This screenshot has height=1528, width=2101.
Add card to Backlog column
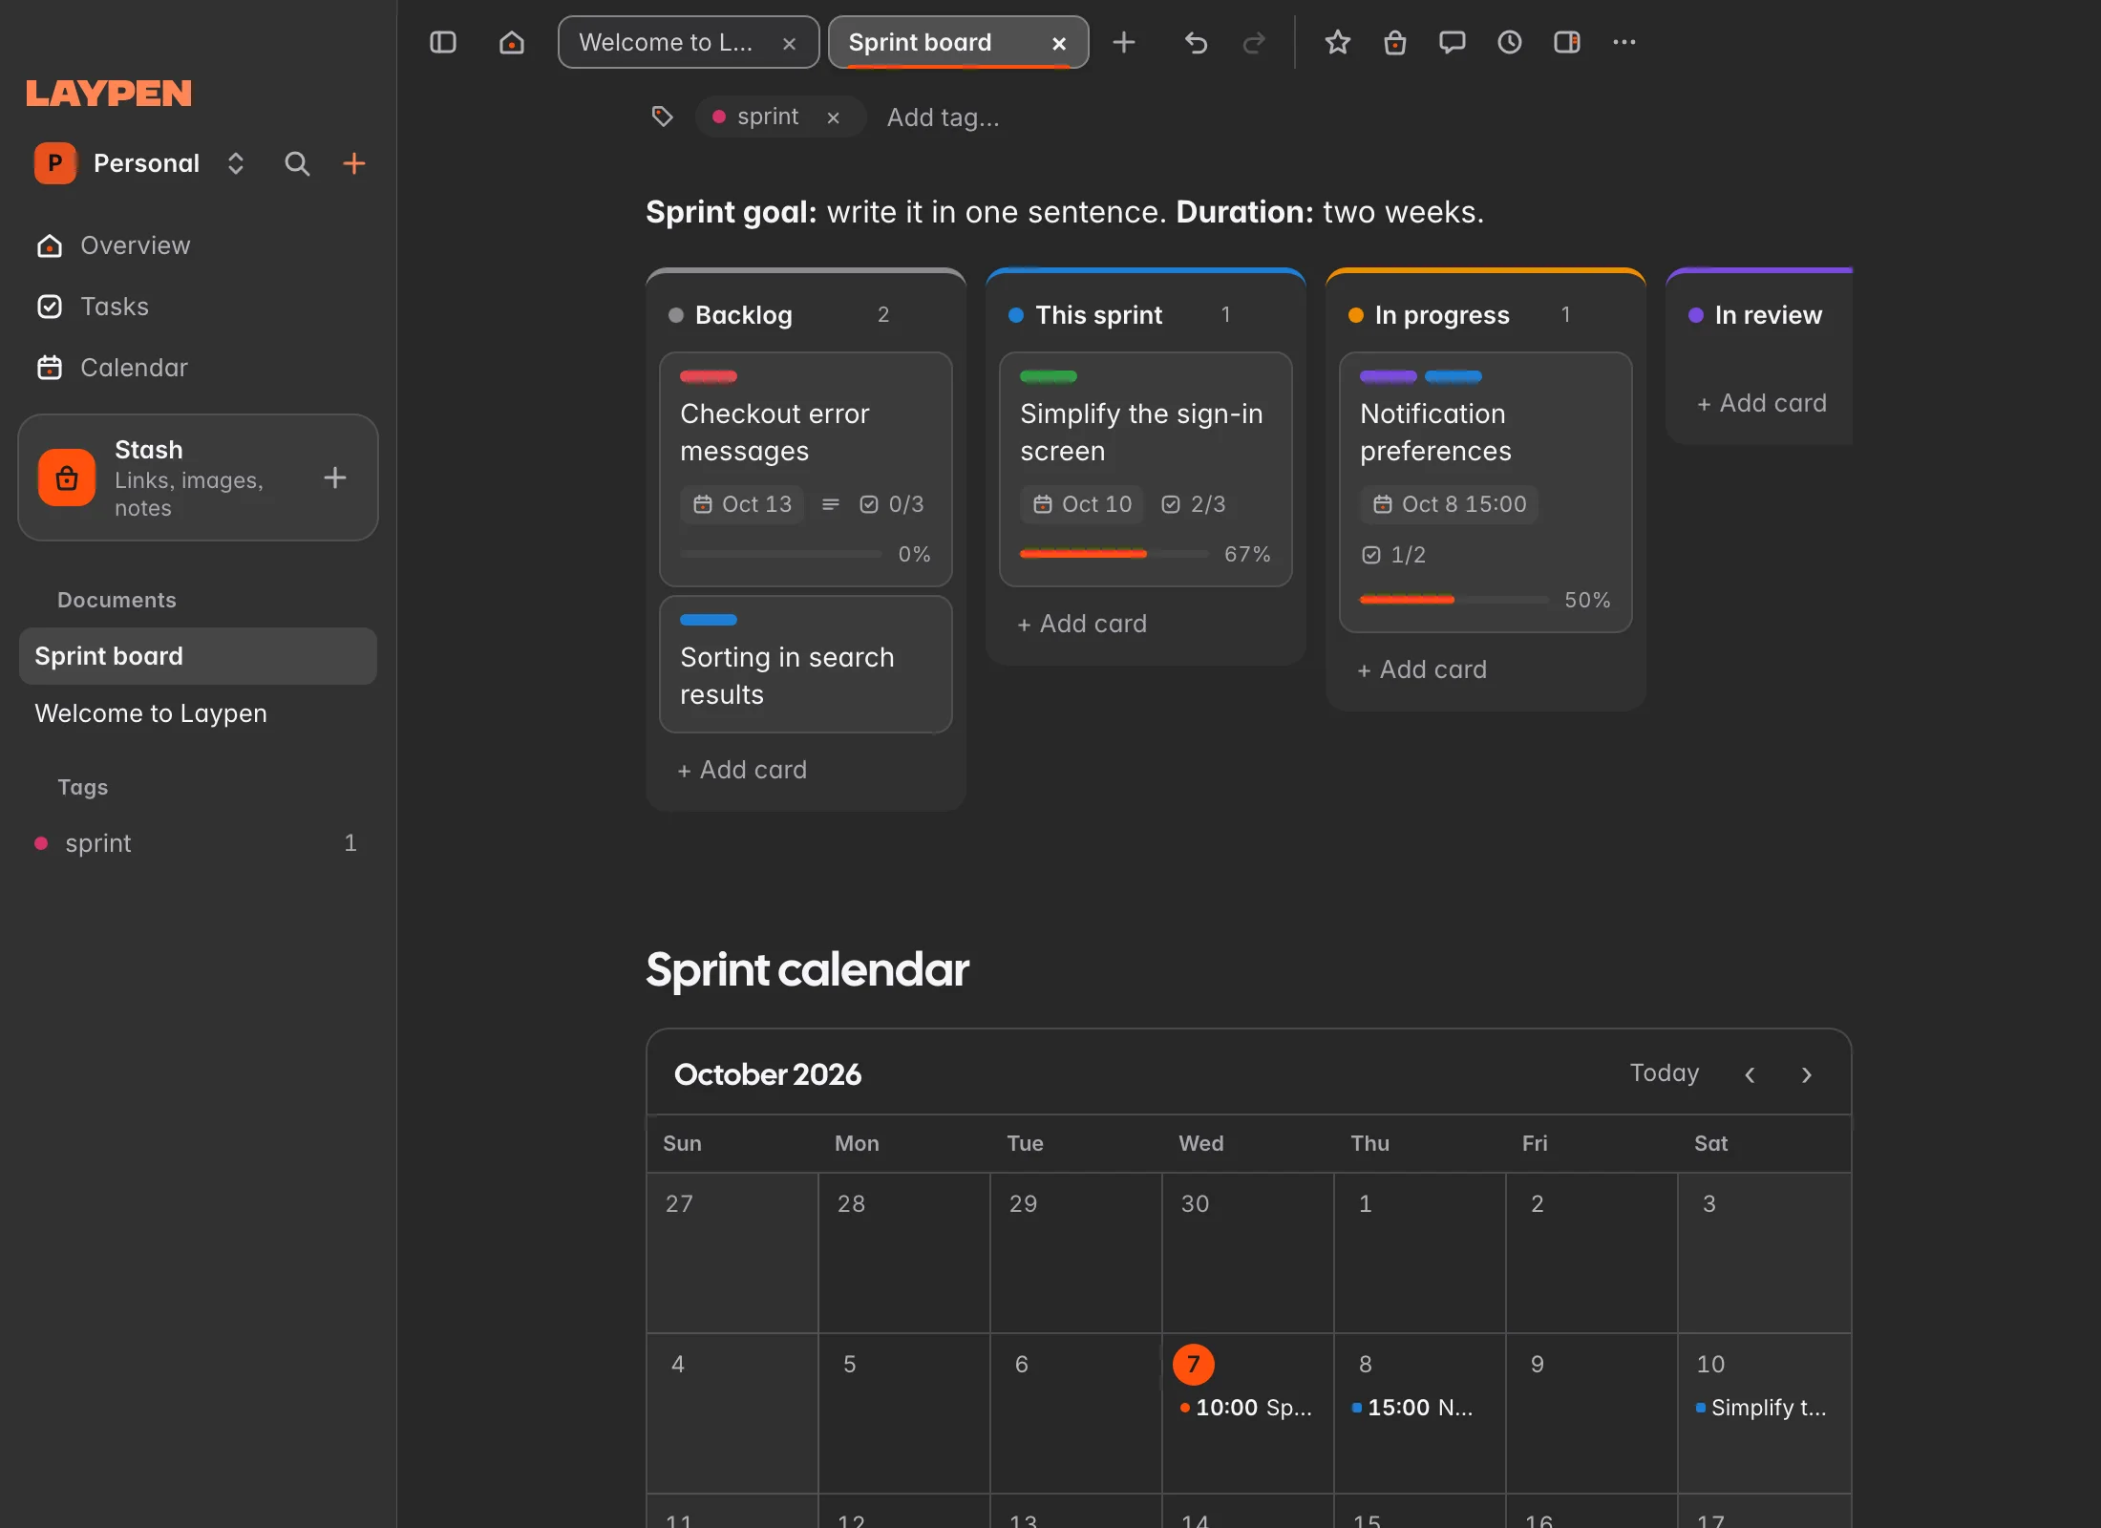coord(742,770)
